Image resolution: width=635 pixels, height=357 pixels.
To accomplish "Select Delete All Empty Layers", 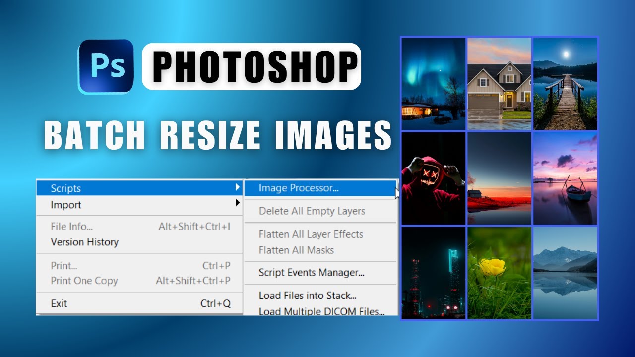I will click(312, 211).
